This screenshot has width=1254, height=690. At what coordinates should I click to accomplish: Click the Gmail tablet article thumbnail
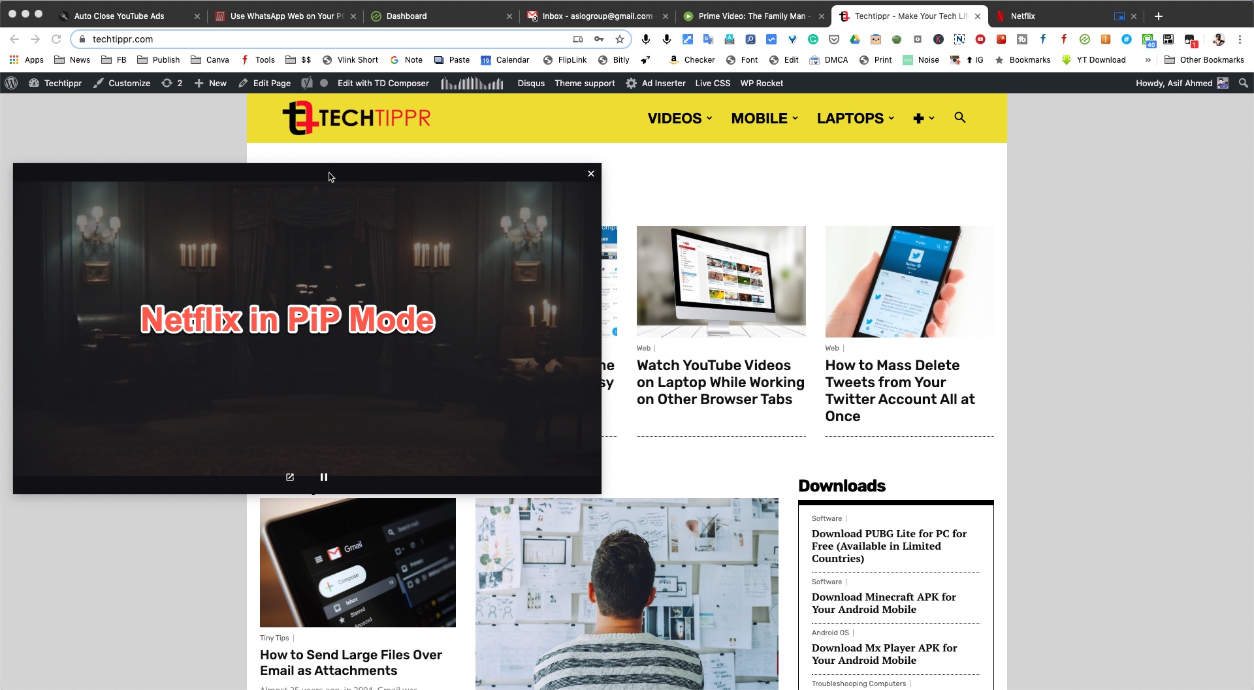point(358,562)
